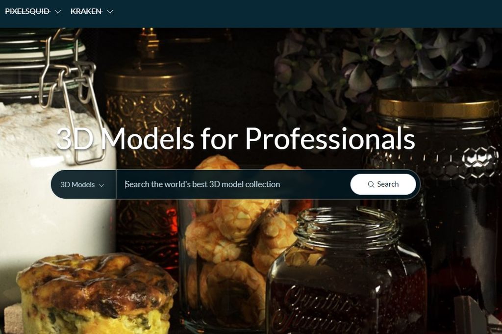Focus the 3D model collection search field
Screen dimensions: 502x334
pos(233,184)
